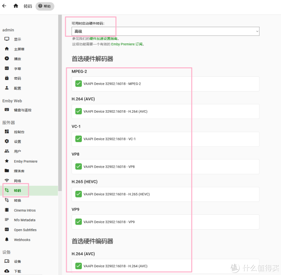The height and width of the screenshot is (275, 281).
Task: Click the 设备 devices icon
Action: click(7, 261)
